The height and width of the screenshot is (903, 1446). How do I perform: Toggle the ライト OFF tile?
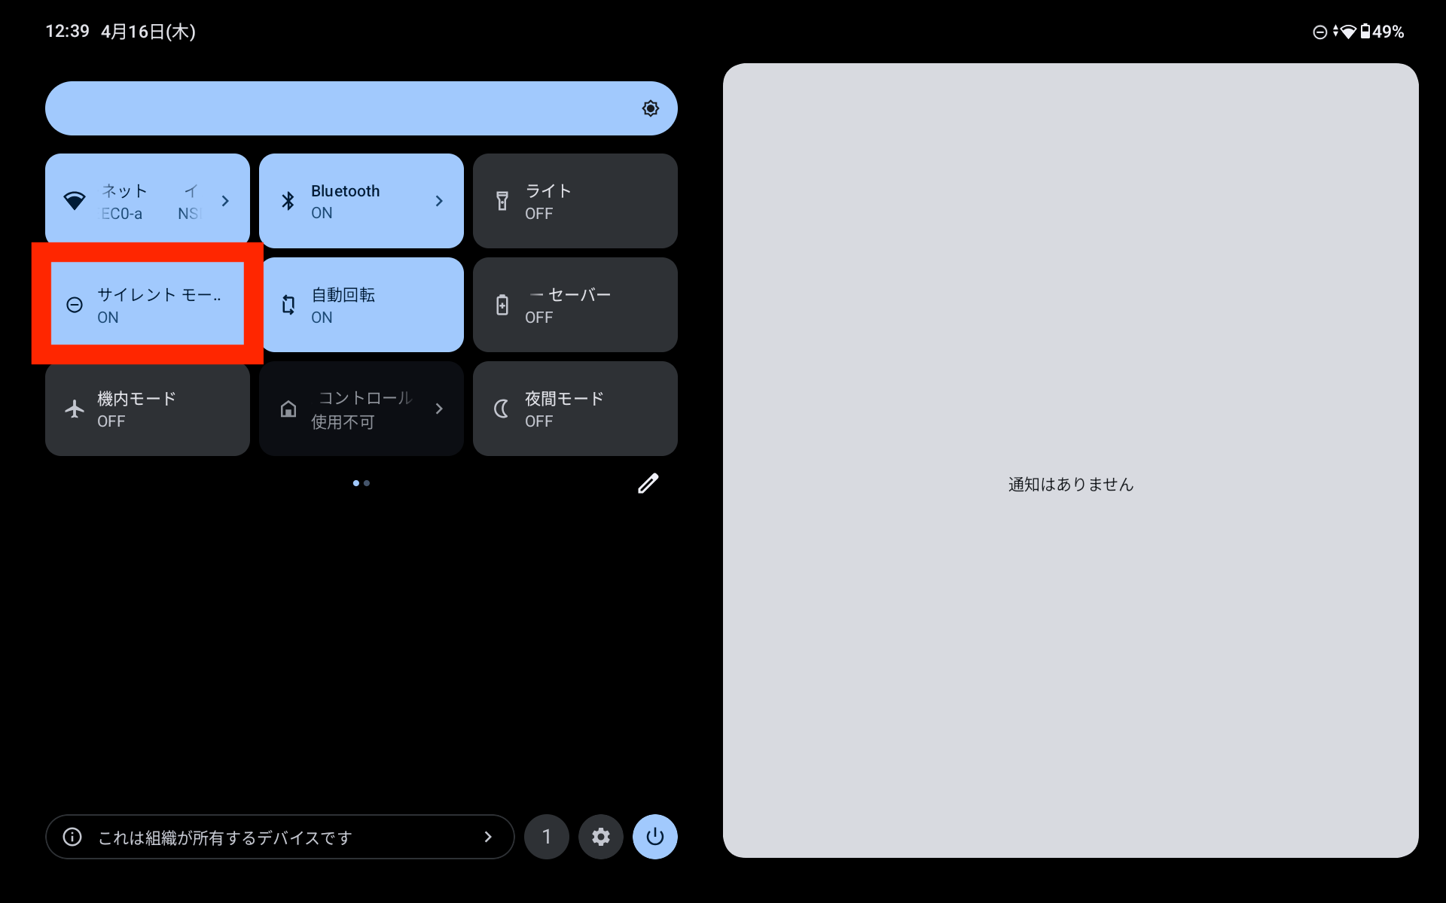(x=575, y=201)
